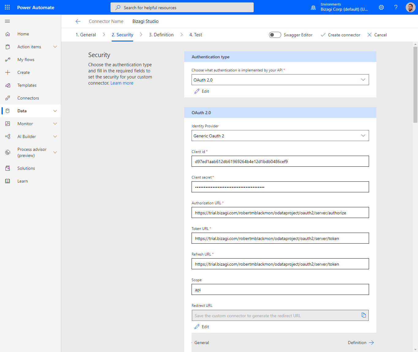Expand the Process advisor chevron
This screenshot has height=352, width=418.
click(55, 152)
